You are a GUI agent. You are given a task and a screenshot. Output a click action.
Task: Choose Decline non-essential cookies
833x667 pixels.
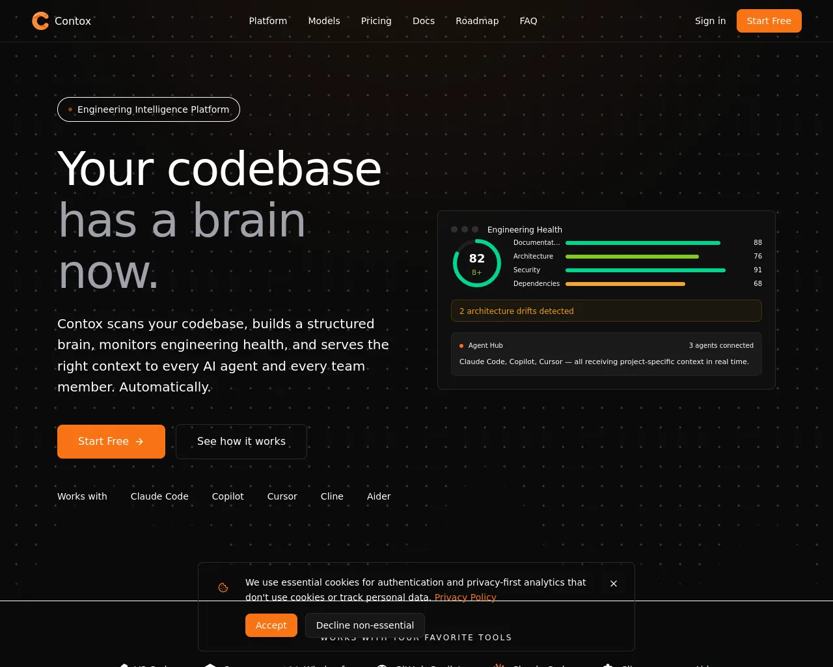(x=364, y=625)
